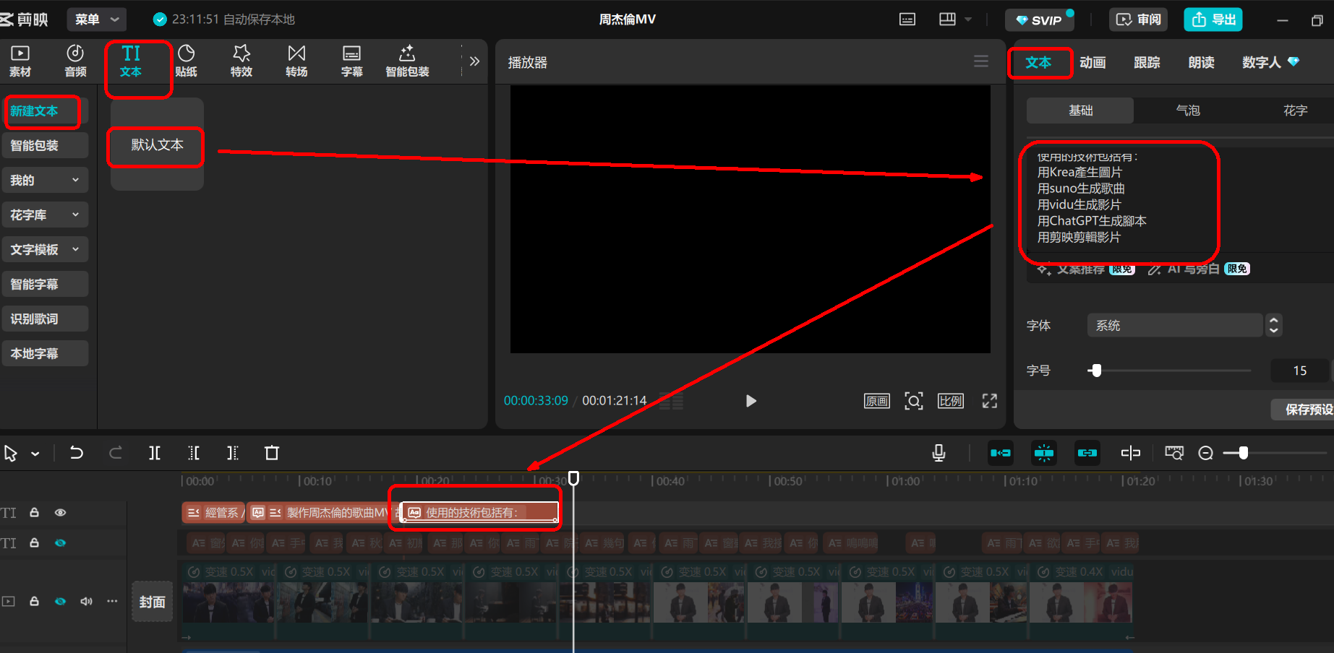
Task: Click the 导出 export button
Action: pyautogui.click(x=1213, y=20)
